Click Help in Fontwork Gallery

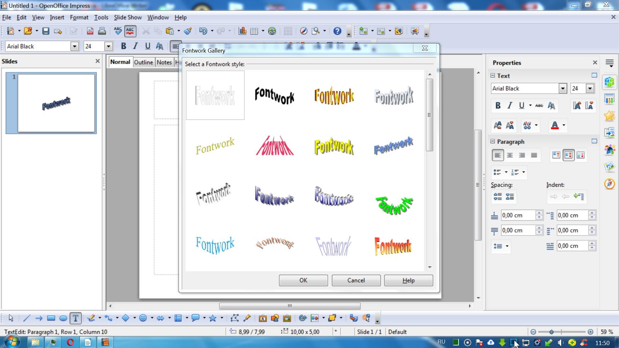point(408,280)
